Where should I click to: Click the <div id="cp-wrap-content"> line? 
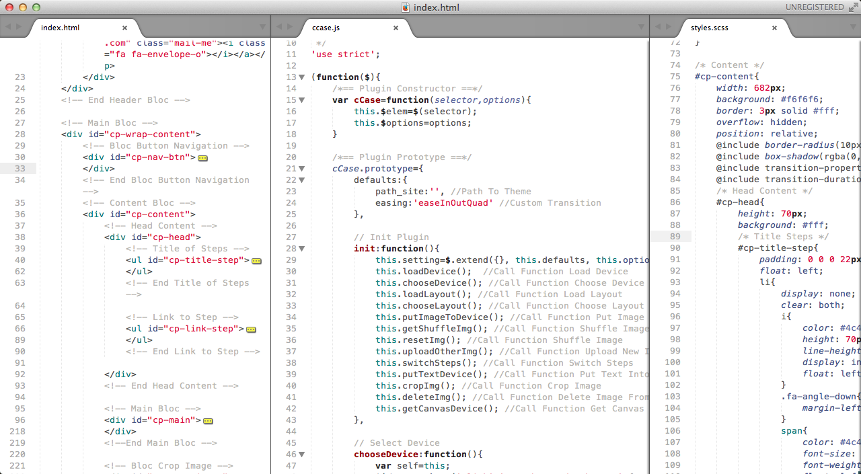(131, 134)
